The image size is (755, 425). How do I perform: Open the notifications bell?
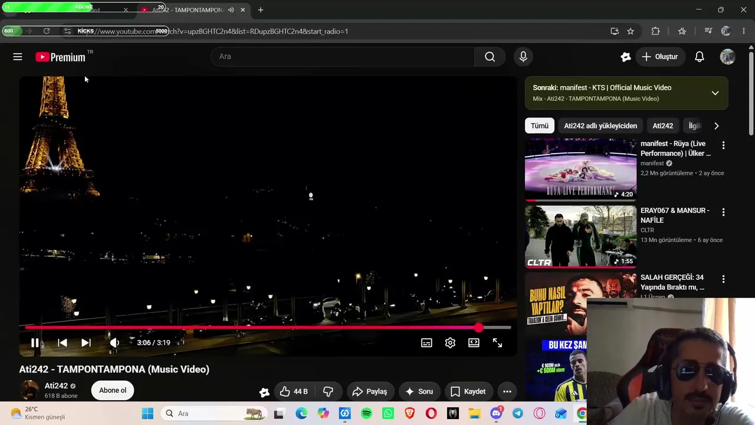(700, 57)
